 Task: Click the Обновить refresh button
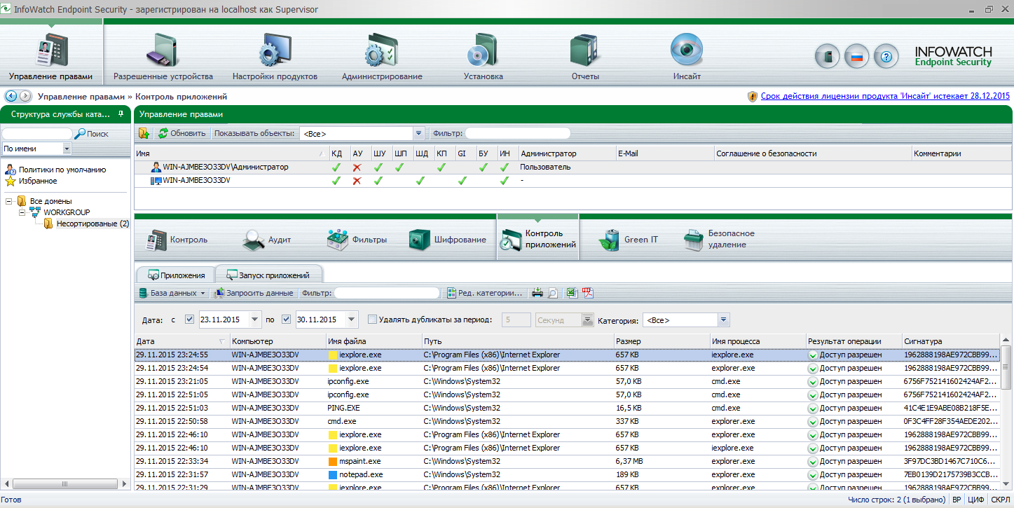point(182,133)
